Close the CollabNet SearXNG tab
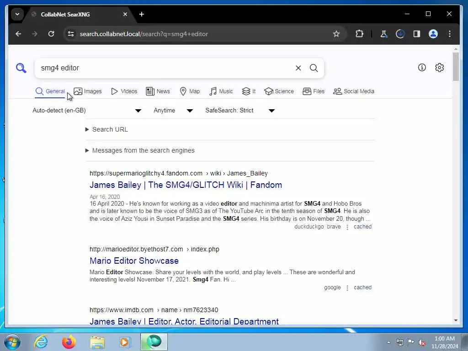Viewport: 468px width, 351px height. (x=125, y=14)
